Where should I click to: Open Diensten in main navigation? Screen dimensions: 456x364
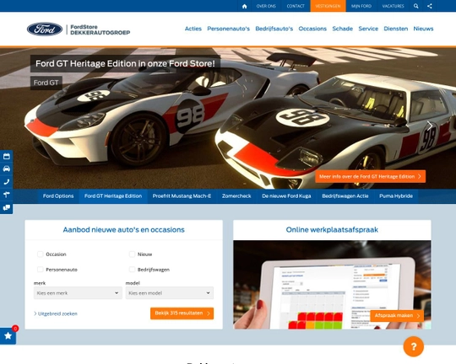click(396, 29)
